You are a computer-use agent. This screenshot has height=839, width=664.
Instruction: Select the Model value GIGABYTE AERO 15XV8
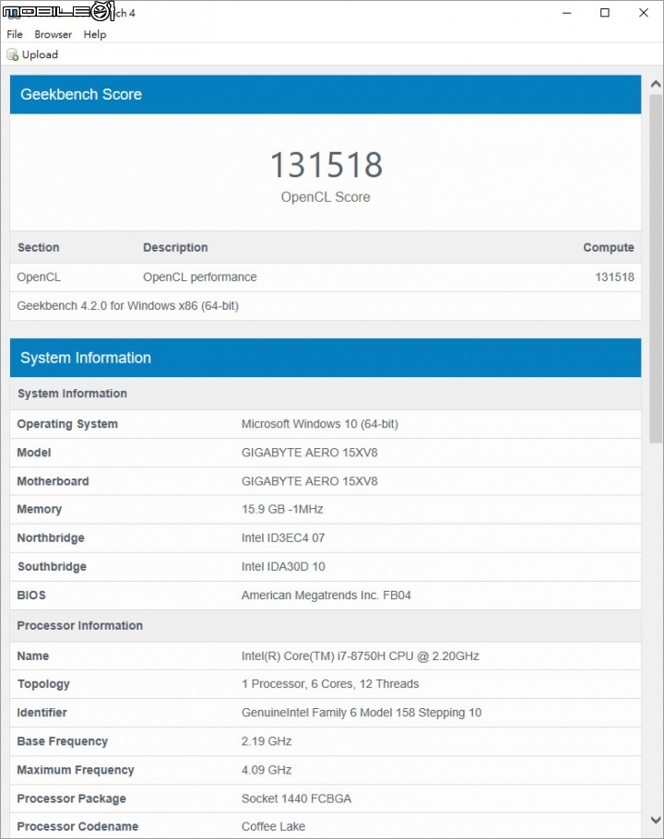309,453
